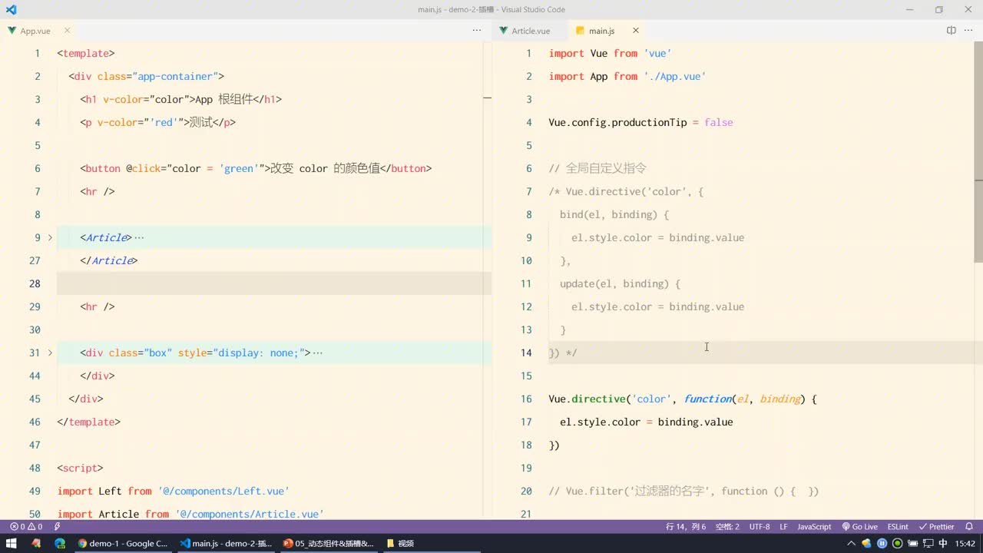
Task: Click the <script> tag on line 48
Action: point(80,469)
